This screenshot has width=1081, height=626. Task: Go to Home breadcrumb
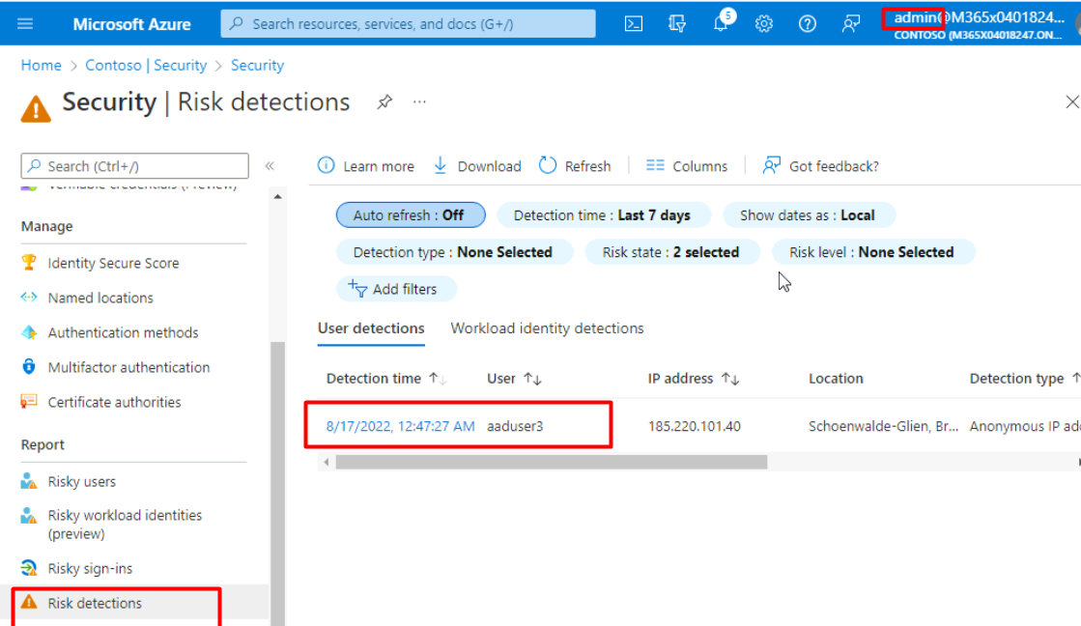tap(41, 66)
